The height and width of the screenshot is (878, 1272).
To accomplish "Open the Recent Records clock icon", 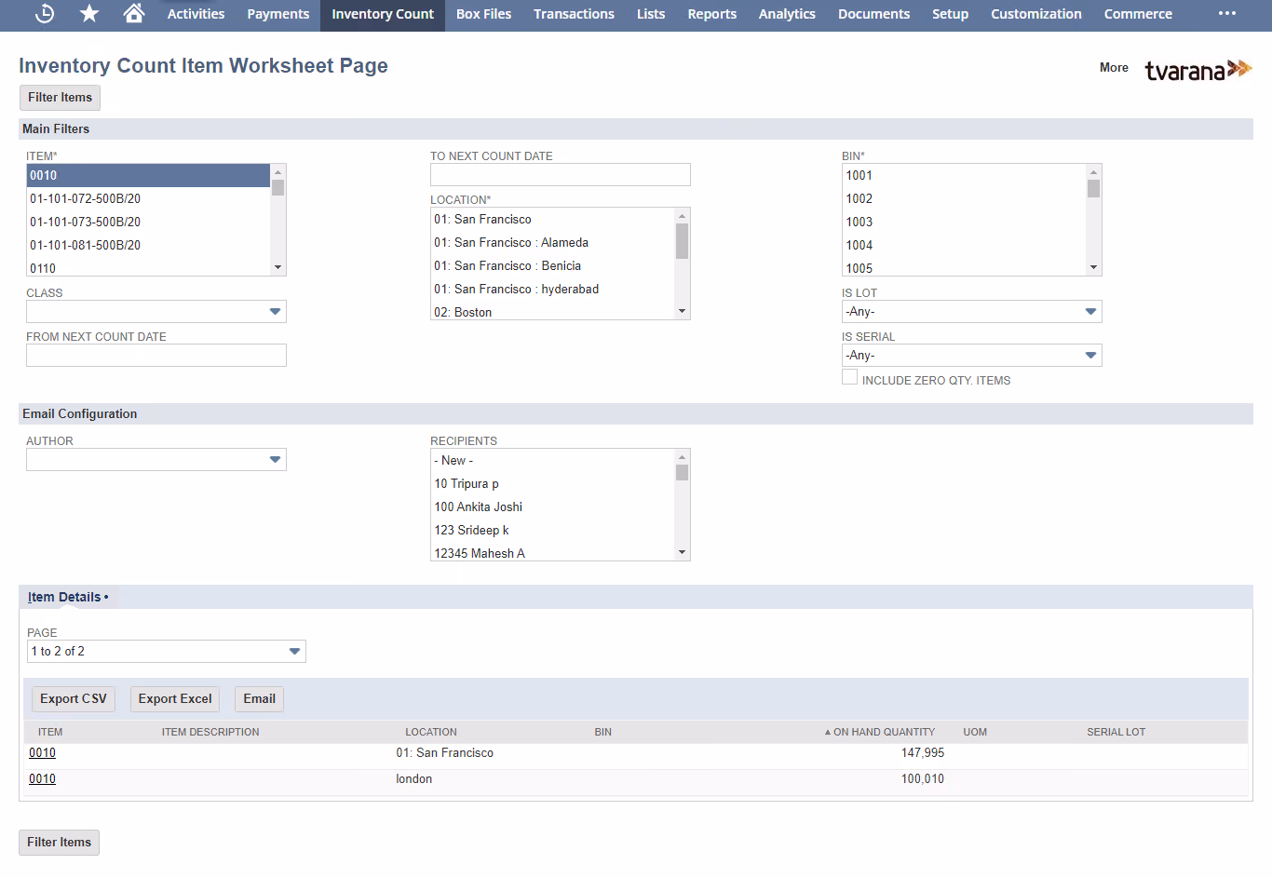I will pos(45,14).
